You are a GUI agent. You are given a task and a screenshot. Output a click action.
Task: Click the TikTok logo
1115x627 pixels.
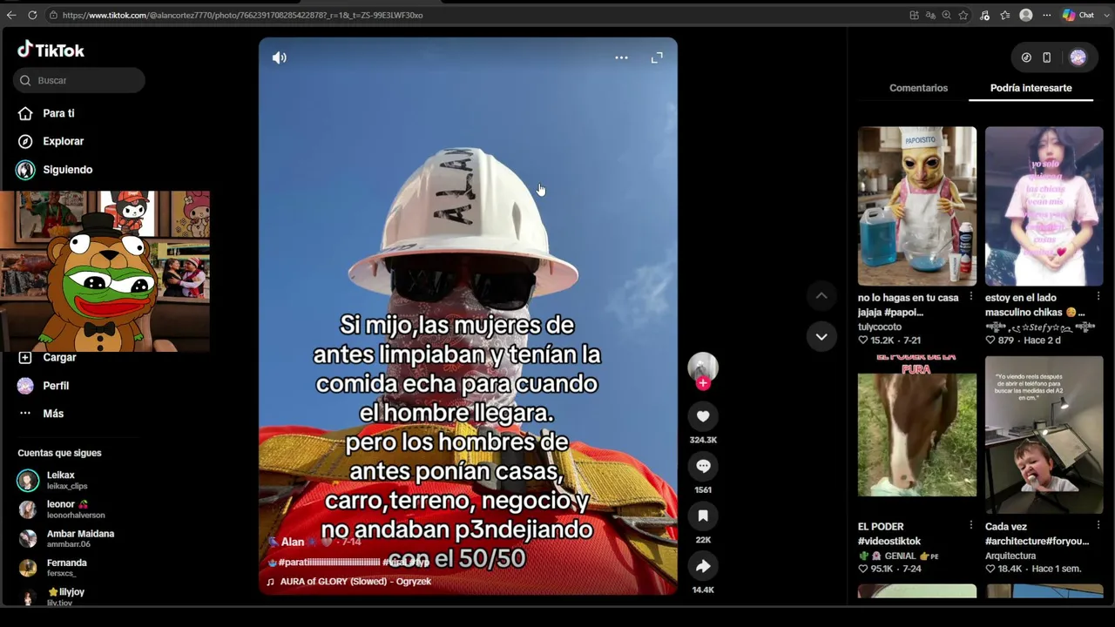(x=51, y=50)
